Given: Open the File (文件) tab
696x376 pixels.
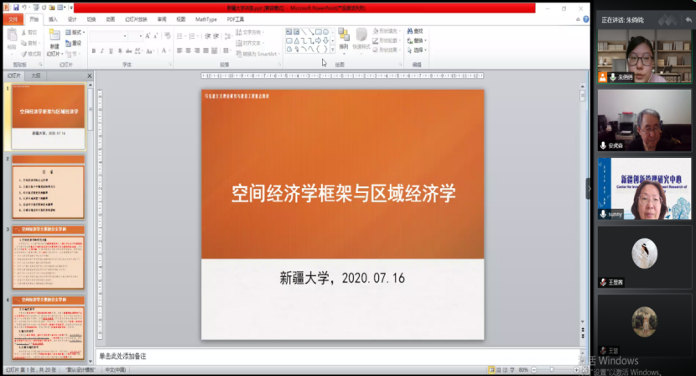Looking at the screenshot, I should 13,19.
